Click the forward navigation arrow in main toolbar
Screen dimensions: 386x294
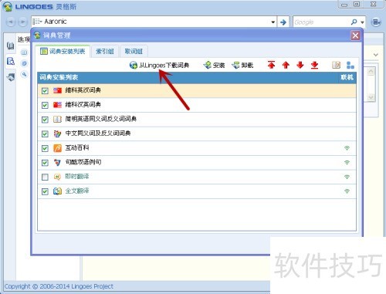22,22
